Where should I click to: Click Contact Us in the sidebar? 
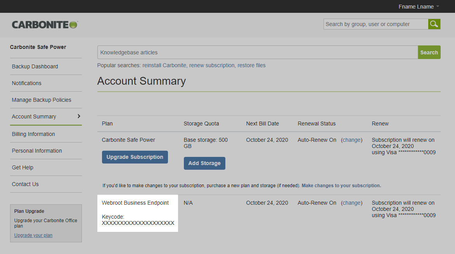tap(25, 184)
